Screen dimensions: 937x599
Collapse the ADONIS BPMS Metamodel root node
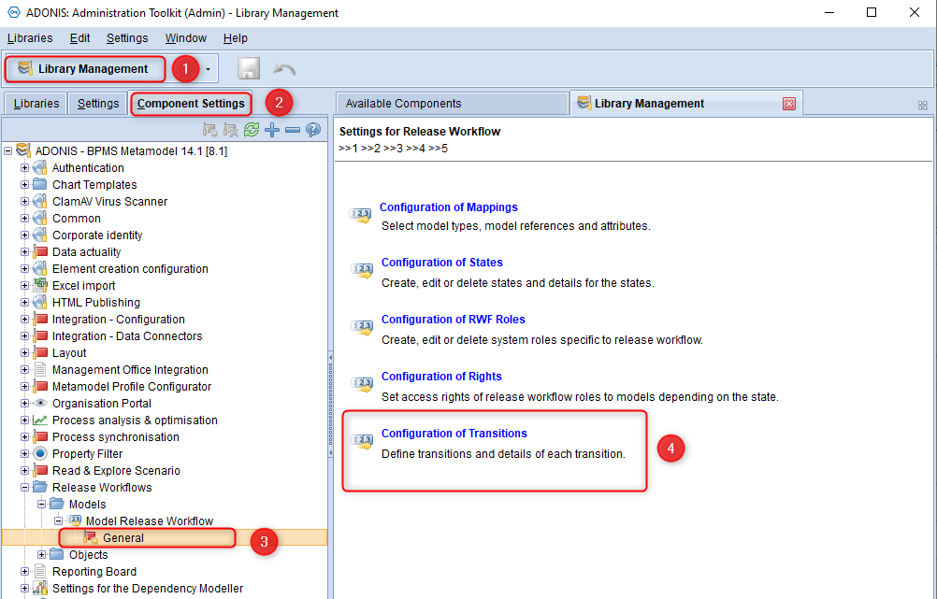[7, 151]
